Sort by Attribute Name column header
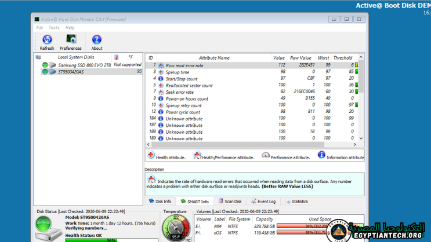 coord(214,58)
